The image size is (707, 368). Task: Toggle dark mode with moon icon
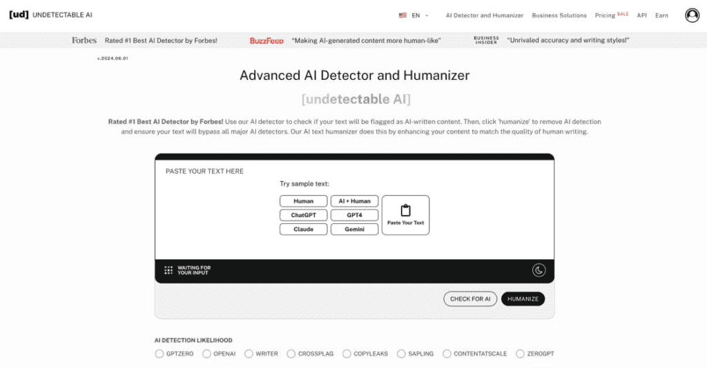coord(539,270)
